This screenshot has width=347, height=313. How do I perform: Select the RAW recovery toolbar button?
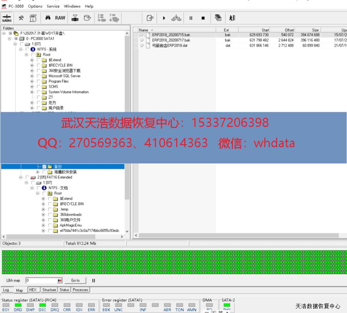tap(60, 18)
